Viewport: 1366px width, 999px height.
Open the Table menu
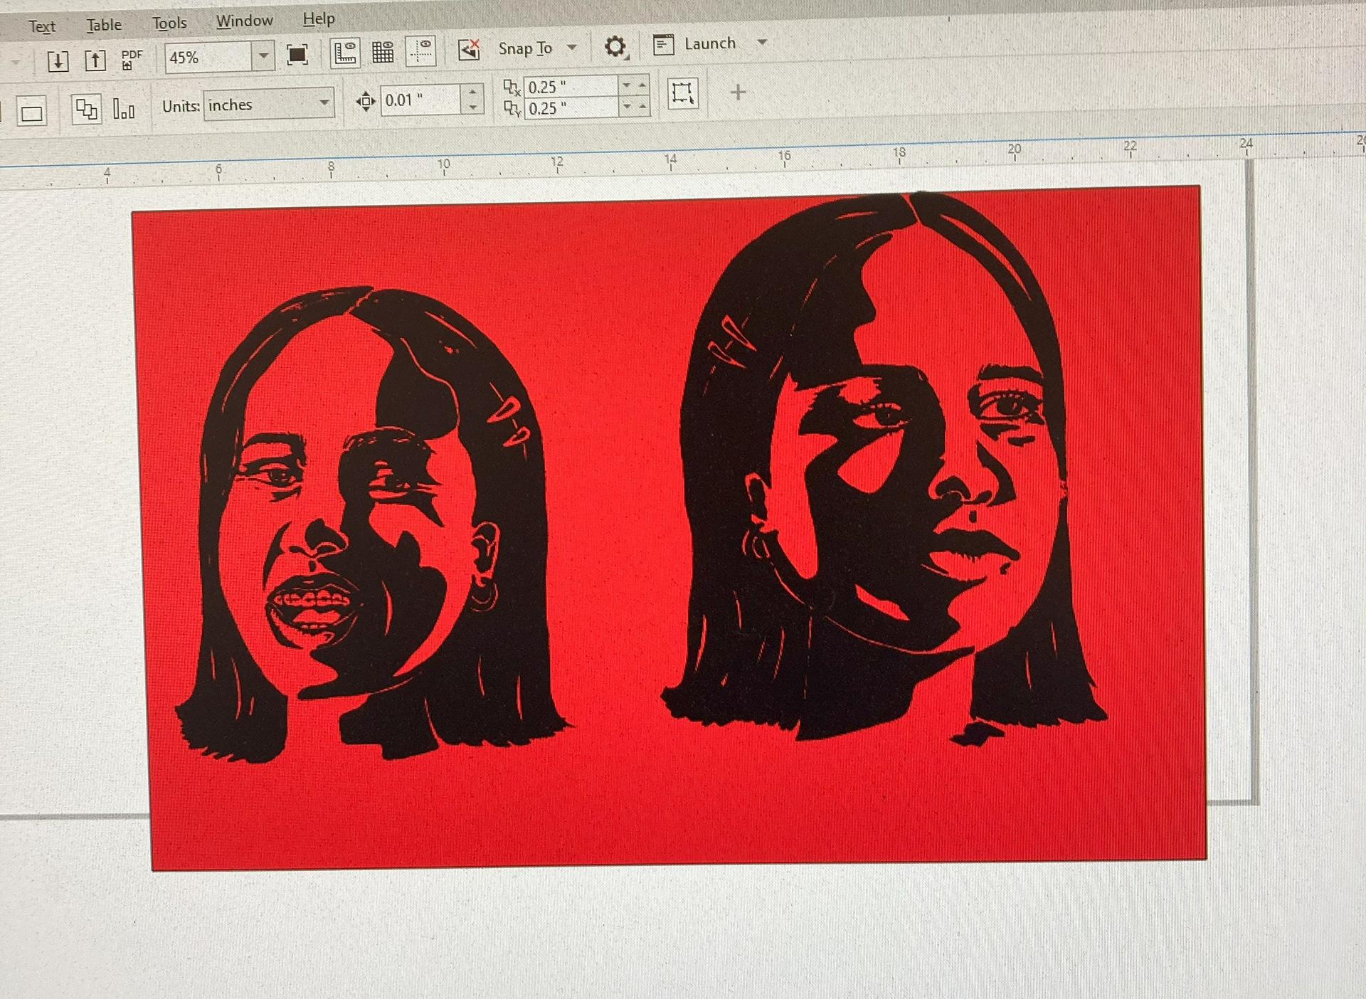104,25
